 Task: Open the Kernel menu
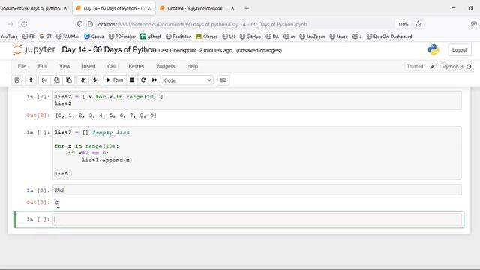click(x=136, y=66)
